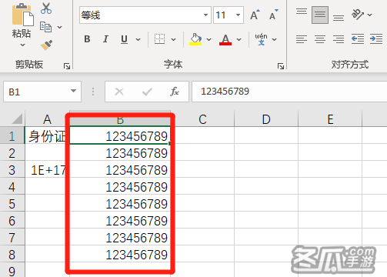Click the Insert Function fx icon

[175, 92]
